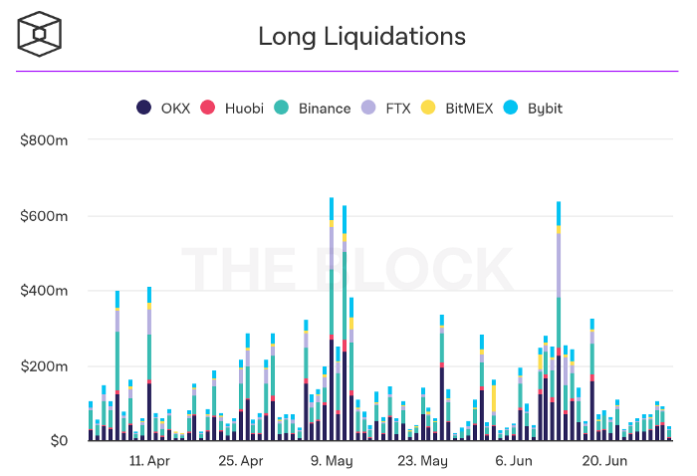The width and height of the screenshot is (697, 476).
Task: Click the Long Liquidations chart title
Action: pos(361,37)
